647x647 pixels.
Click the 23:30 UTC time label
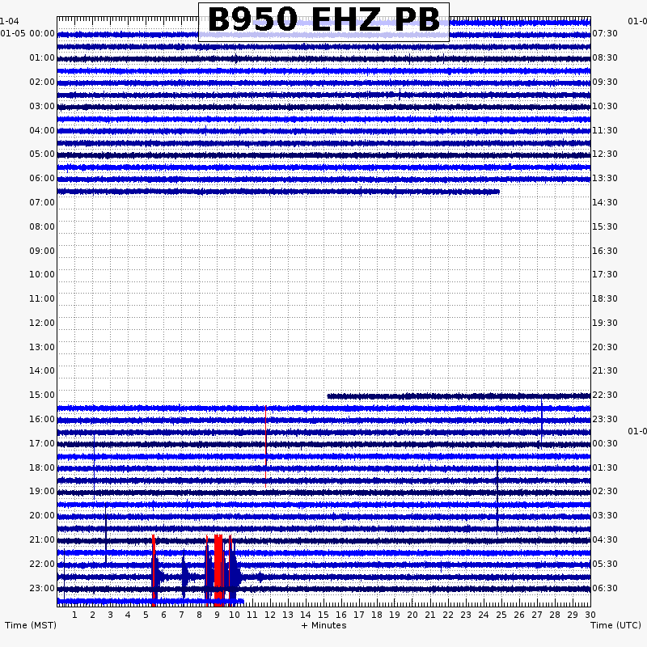605,420
